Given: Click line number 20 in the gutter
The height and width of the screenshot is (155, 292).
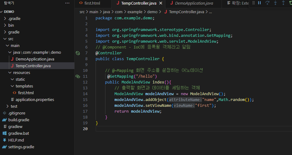Looking at the screenshot, I should 85,129.
